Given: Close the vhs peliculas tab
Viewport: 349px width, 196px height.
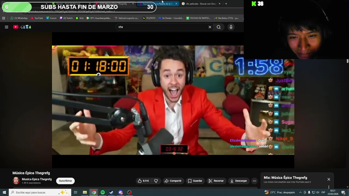Looking at the screenshot, I should click(x=219, y=4).
